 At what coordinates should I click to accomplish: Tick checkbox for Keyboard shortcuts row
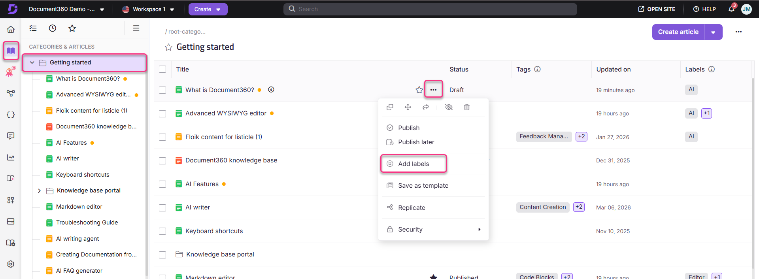point(162,231)
